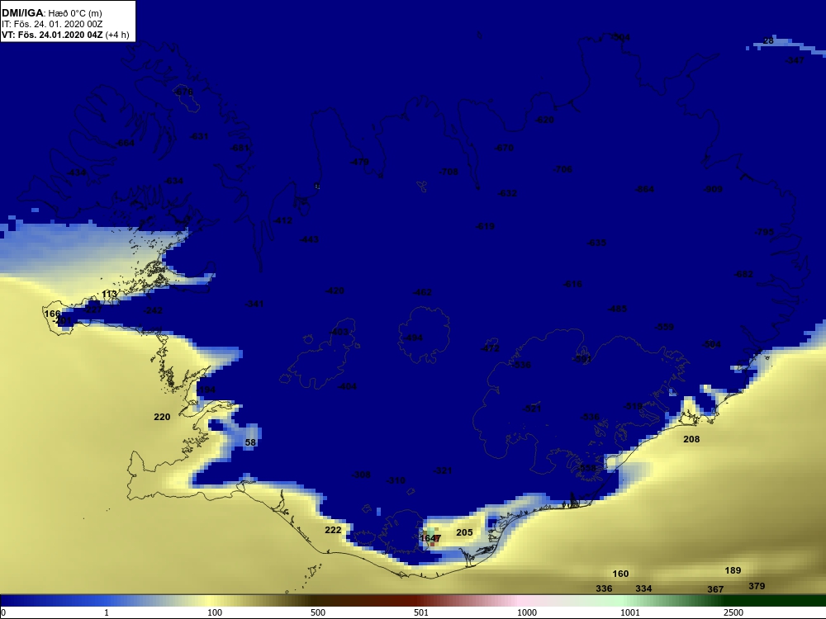
Task: Click the -620 value on the north coast
Action: (544, 120)
